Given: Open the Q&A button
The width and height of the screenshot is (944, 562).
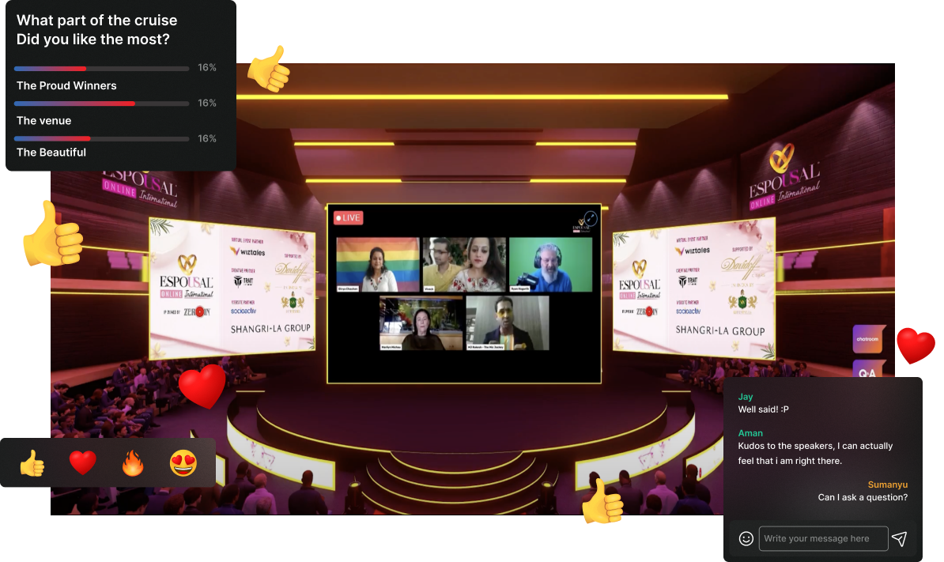Looking at the screenshot, I should coord(868,369).
